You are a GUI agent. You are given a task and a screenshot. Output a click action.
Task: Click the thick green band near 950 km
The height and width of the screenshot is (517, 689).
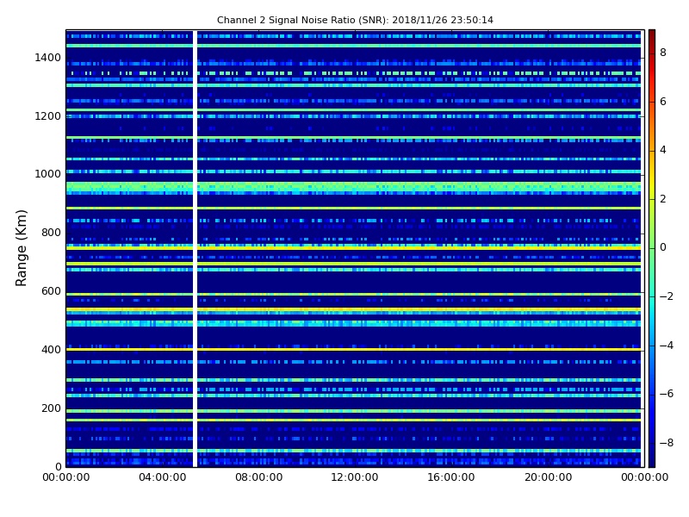click(353, 188)
